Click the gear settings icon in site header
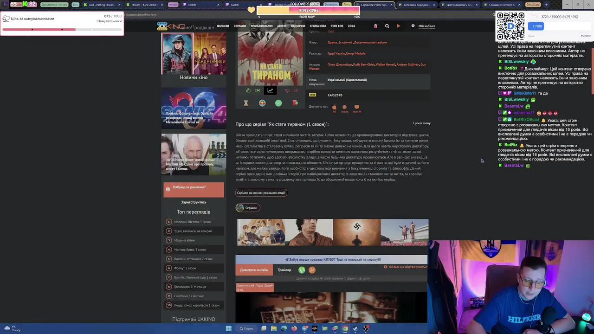594x334 pixels. click(413, 26)
